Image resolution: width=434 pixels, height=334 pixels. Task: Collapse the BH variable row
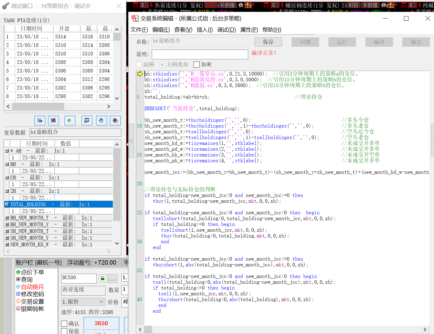tap(7, 164)
